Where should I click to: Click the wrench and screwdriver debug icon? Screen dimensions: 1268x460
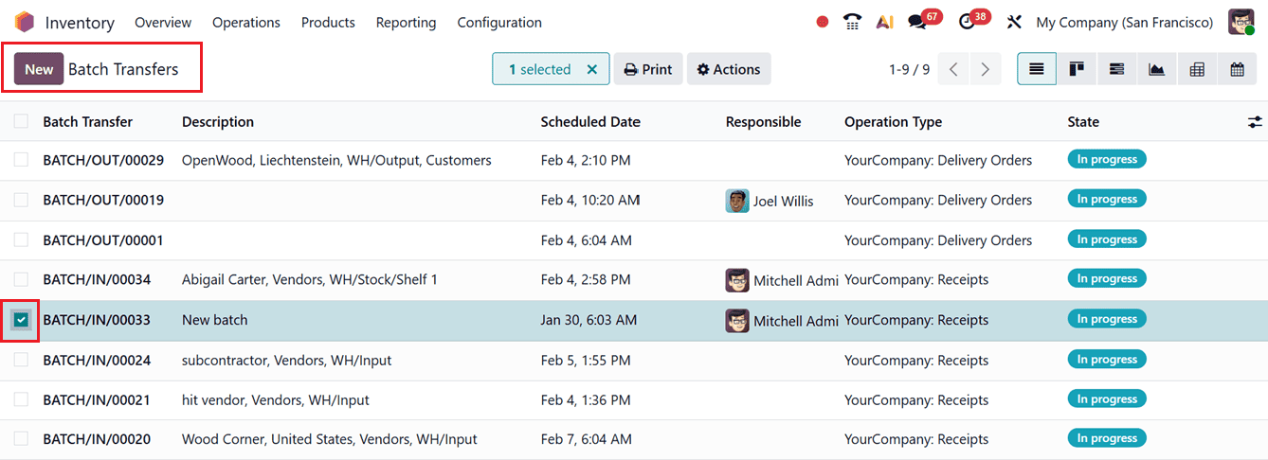1014,22
